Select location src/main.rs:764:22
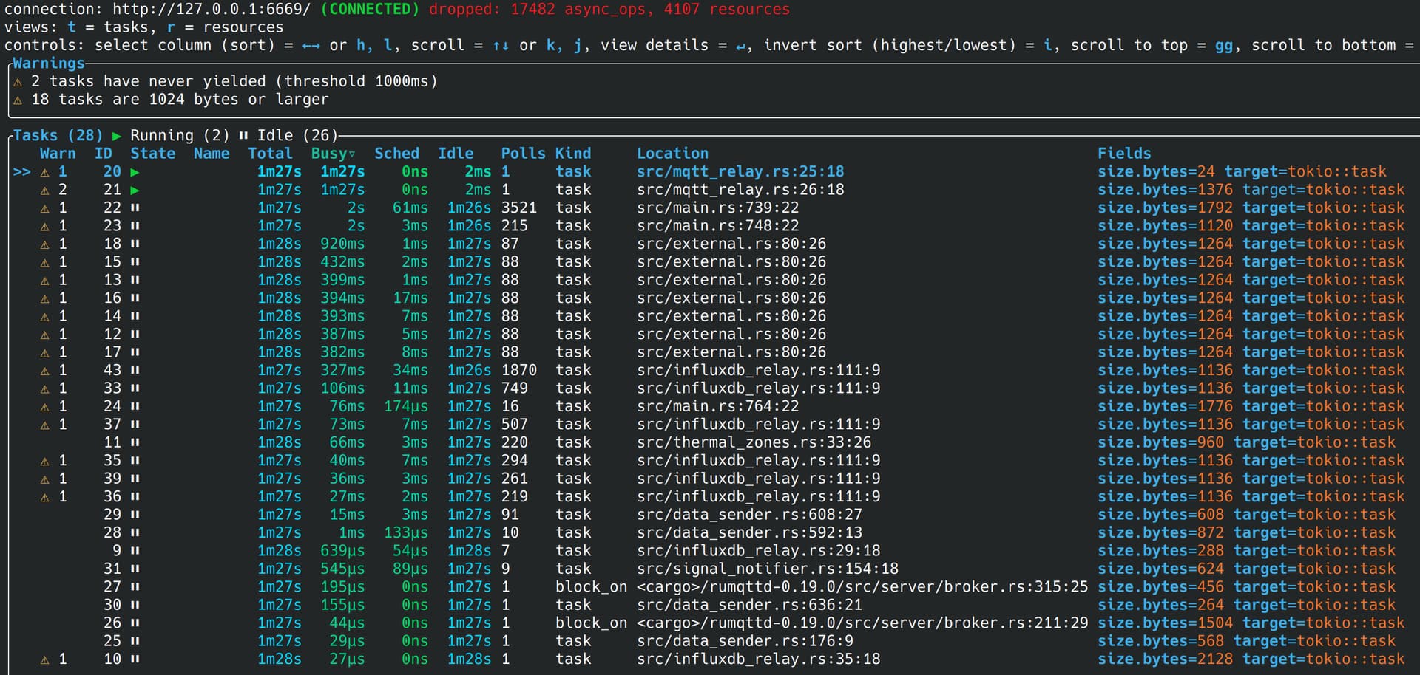Viewport: 1420px width, 675px height. (718, 407)
